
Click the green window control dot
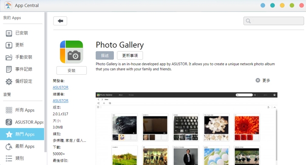[292, 5]
